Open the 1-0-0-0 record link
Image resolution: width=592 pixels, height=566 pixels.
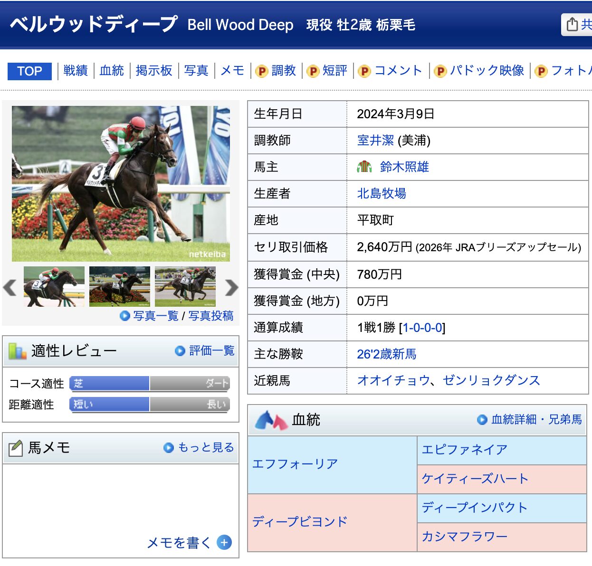pyautogui.click(x=422, y=328)
